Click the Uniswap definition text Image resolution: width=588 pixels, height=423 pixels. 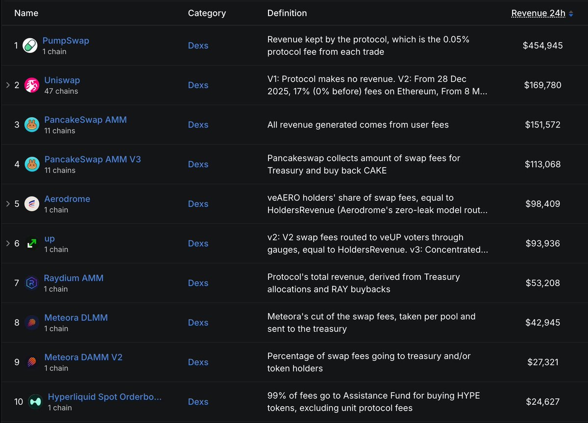pyautogui.click(x=377, y=85)
